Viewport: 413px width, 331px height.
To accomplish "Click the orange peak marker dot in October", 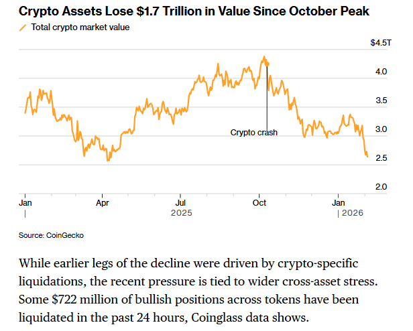I will pyautogui.click(x=268, y=64).
